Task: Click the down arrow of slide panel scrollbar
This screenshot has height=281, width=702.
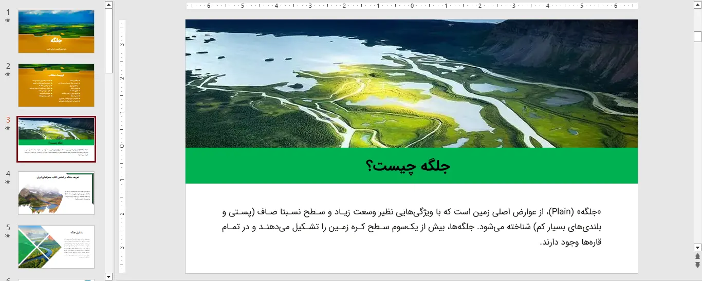Action: point(108,276)
